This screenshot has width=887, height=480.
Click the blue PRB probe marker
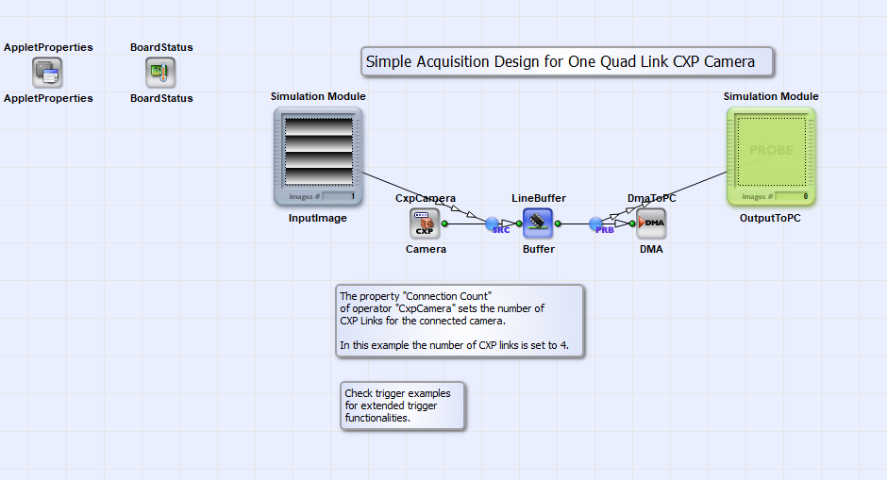595,223
